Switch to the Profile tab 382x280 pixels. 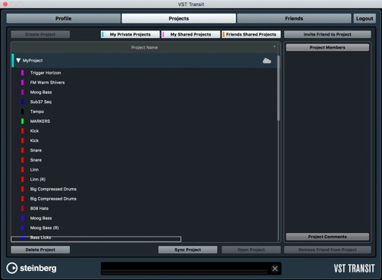click(x=63, y=18)
